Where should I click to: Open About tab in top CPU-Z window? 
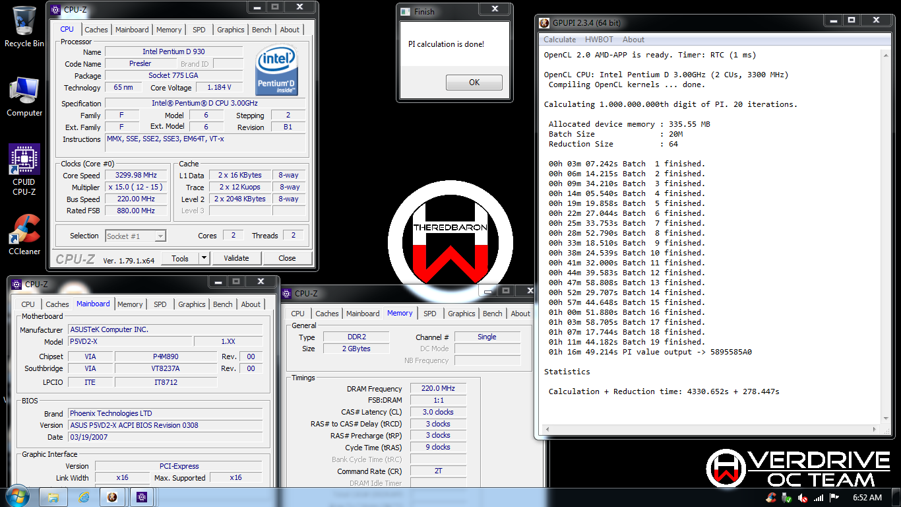point(290,30)
